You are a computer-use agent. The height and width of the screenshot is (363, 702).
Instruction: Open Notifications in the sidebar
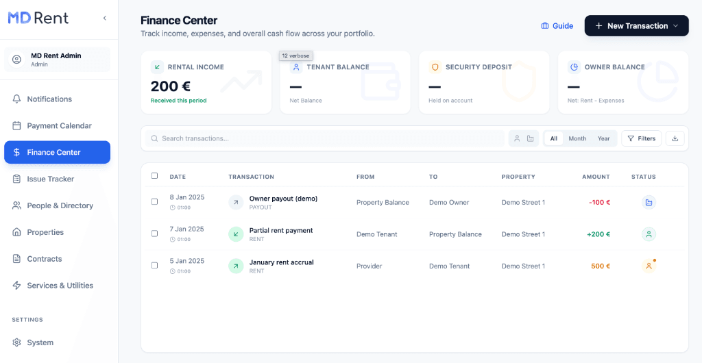(x=58, y=99)
